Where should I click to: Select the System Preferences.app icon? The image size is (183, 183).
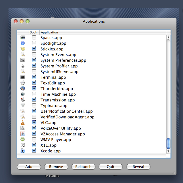click(23, 60)
